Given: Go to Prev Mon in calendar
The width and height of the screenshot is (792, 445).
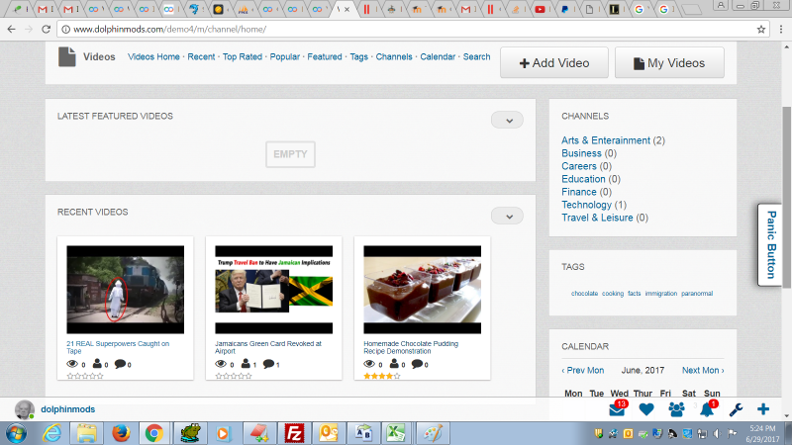Looking at the screenshot, I should pos(583,370).
